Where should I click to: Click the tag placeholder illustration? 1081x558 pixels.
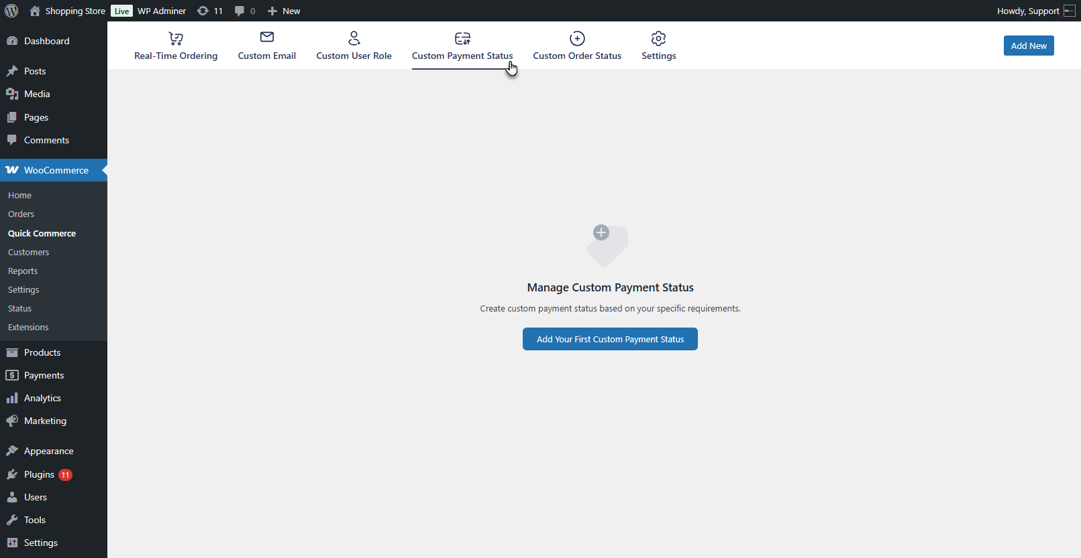tap(607, 246)
